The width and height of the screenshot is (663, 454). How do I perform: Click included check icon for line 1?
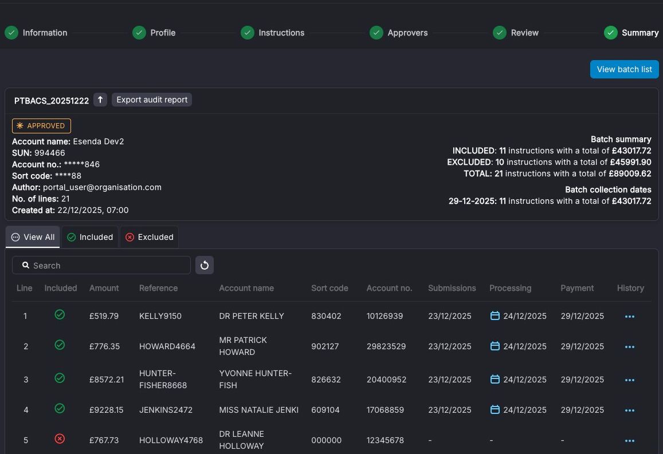(x=60, y=314)
